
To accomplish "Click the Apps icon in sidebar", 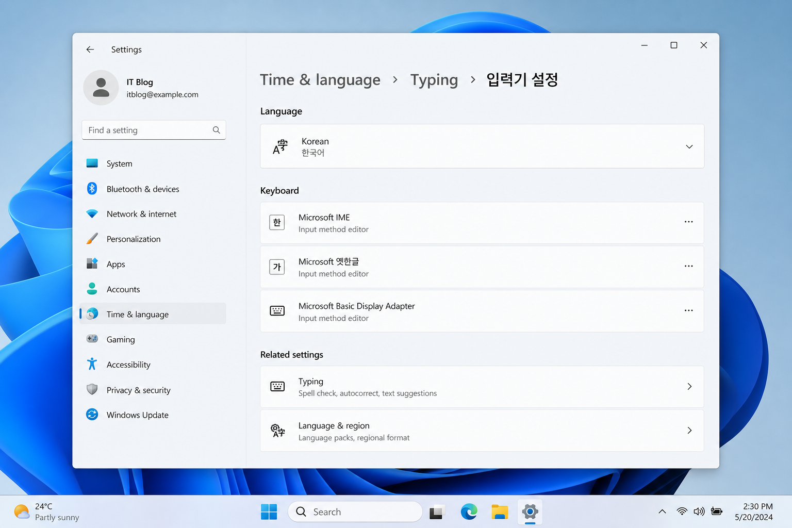I will point(92,263).
